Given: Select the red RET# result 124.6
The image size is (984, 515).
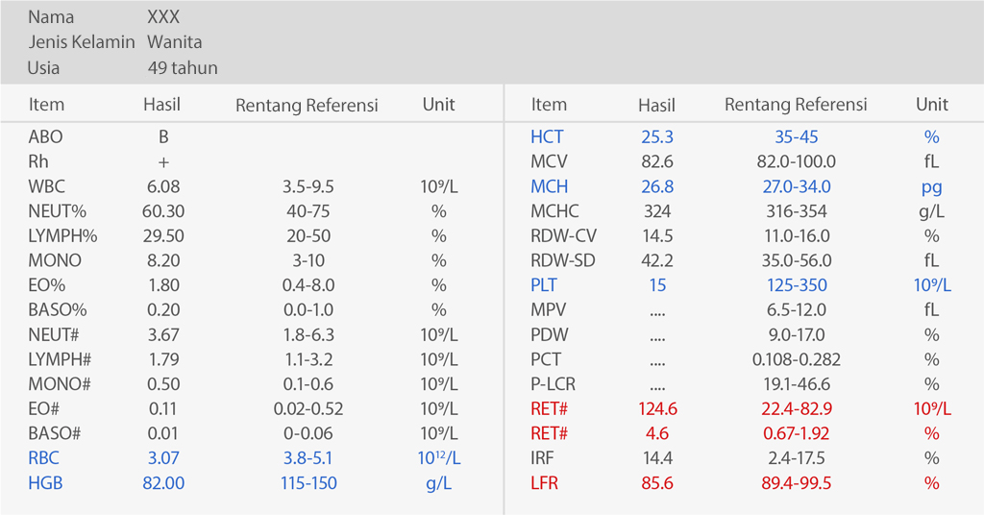Looking at the screenshot, I should (657, 409).
